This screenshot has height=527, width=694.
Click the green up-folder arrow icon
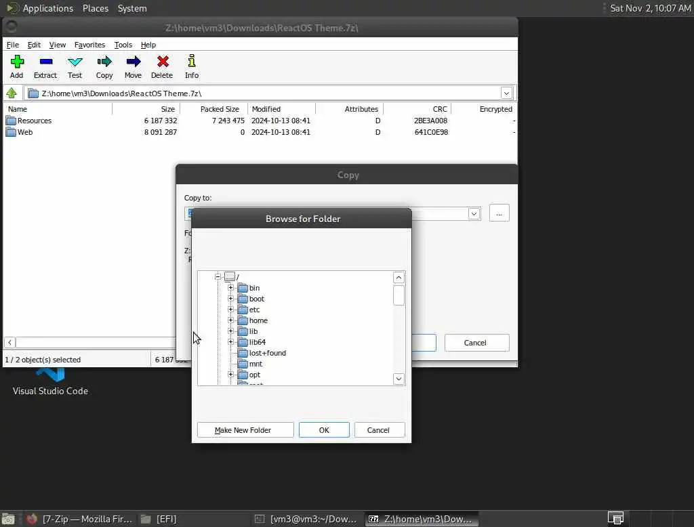(x=12, y=93)
